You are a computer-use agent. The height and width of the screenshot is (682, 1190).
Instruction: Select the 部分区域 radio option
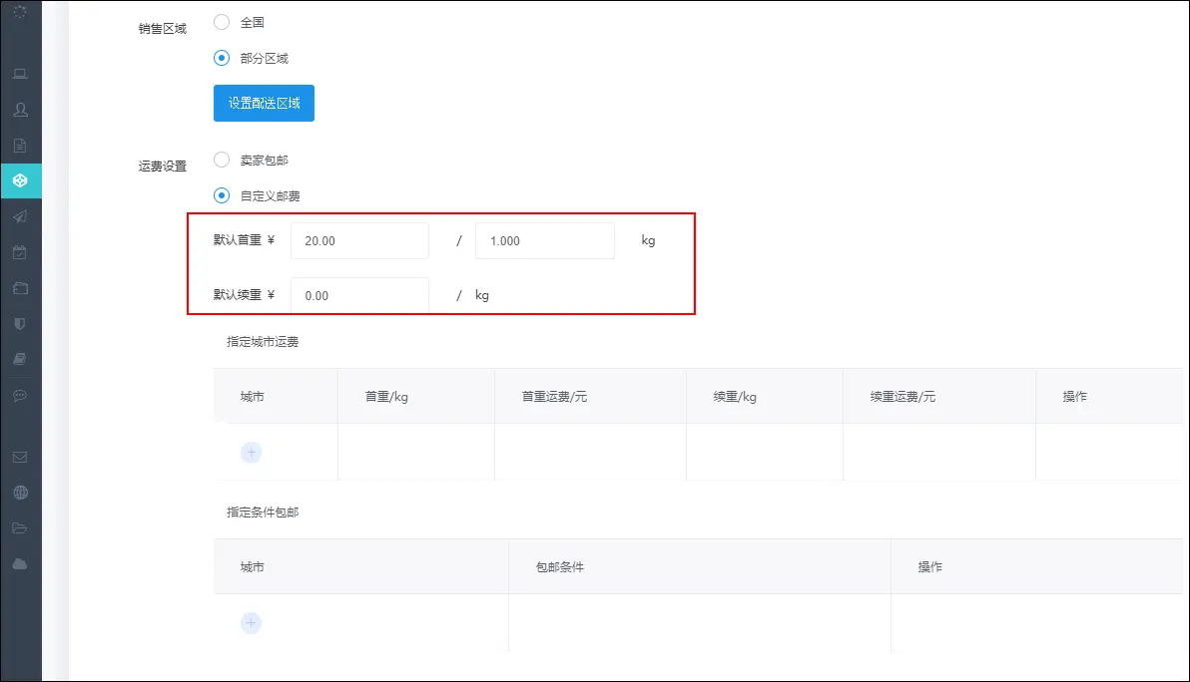[x=222, y=58]
